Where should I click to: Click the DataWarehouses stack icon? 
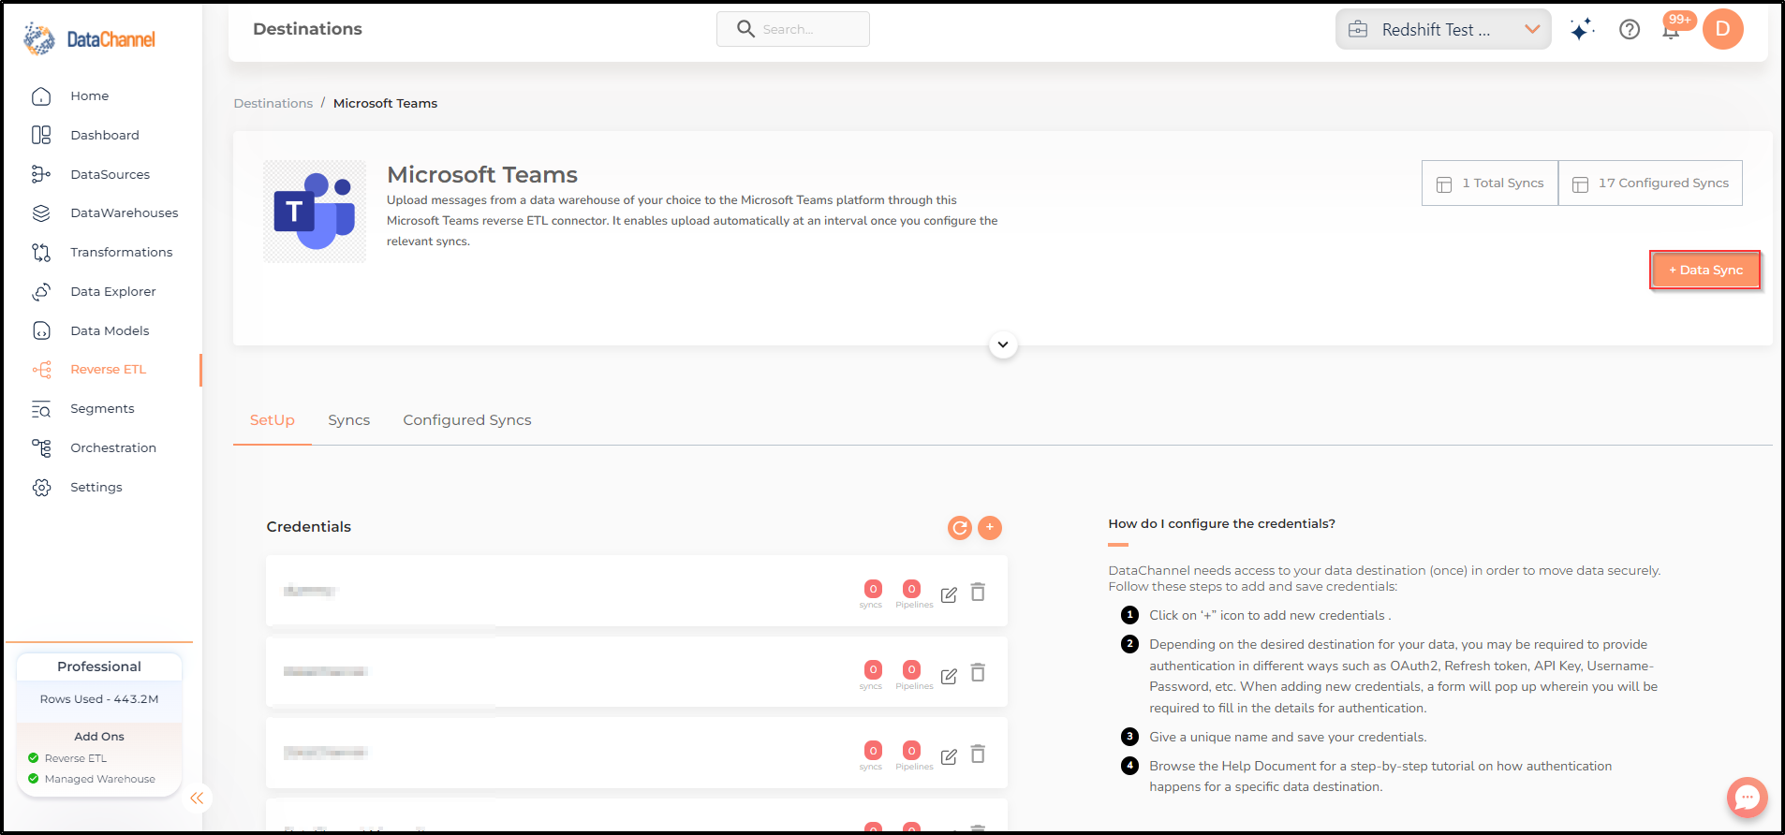click(x=41, y=213)
